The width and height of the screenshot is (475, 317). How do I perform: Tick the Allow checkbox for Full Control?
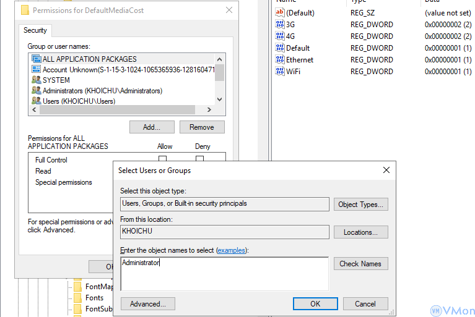tap(162, 159)
